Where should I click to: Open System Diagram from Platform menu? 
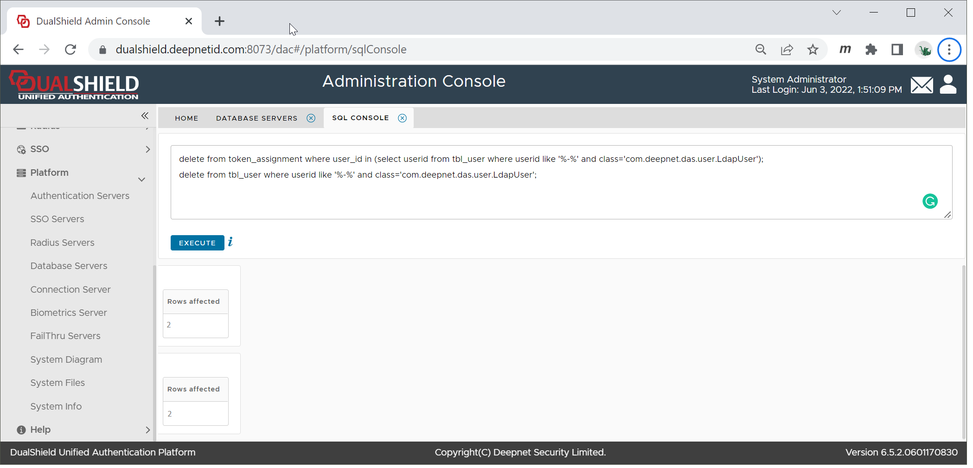pyautogui.click(x=66, y=359)
